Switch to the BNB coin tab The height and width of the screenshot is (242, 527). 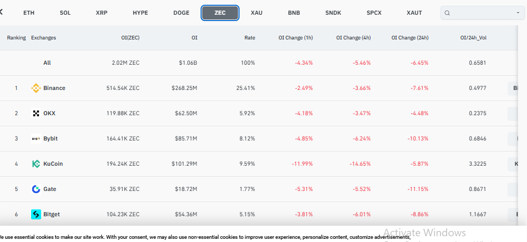[294, 13]
